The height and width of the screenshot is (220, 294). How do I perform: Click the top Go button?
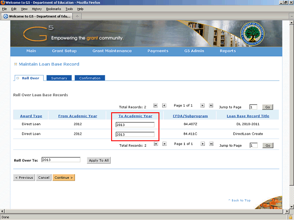click(267, 107)
